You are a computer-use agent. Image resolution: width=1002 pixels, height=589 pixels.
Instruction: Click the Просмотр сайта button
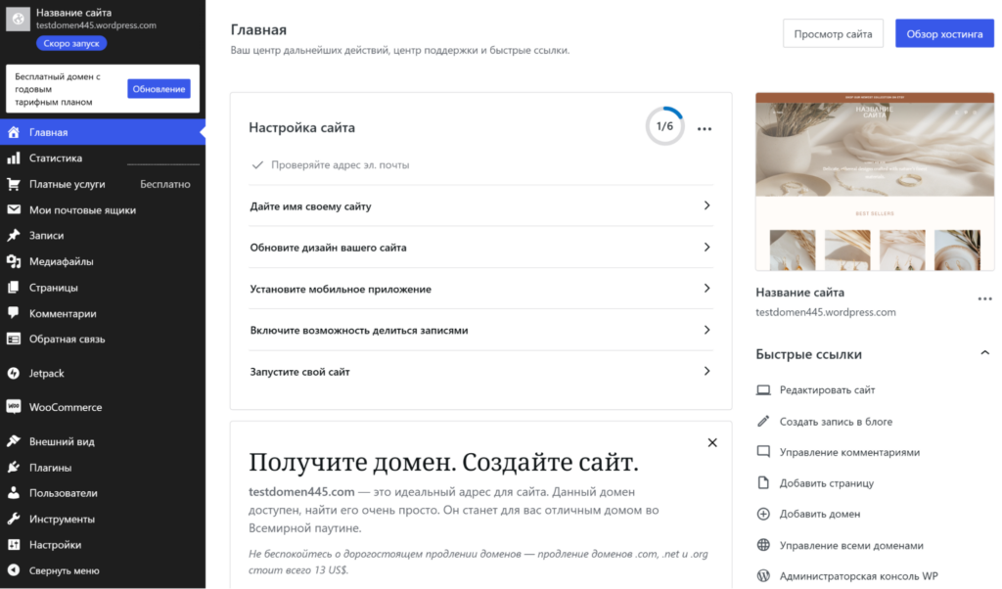click(833, 34)
